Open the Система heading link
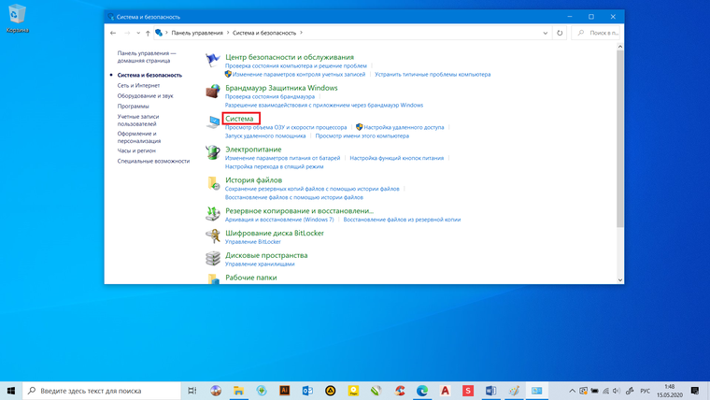Image resolution: width=710 pixels, height=400 pixels. (239, 119)
